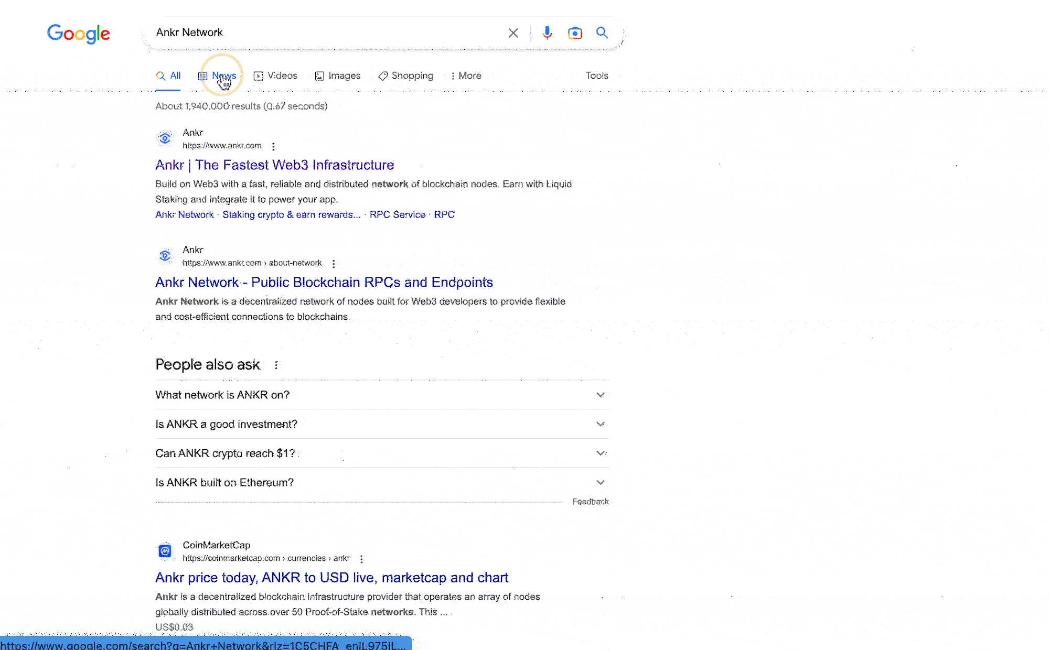1049x650 pixels.
Task: Click the CoinMarketCap favicon
Action: pos(165,551)
